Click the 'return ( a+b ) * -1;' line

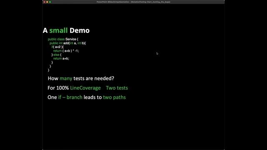pyautogui.click(x=66, y=51)
